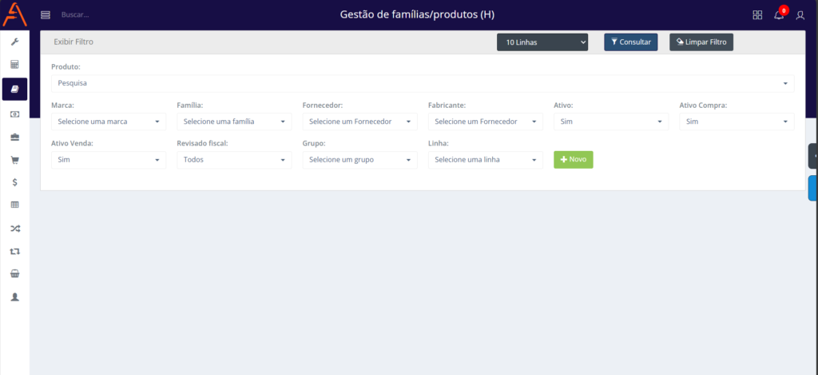Open the briefcase icon in sidebar
The width and height of the screenshot is (818, 375).
pyautogui.click(x=14, y=137)
